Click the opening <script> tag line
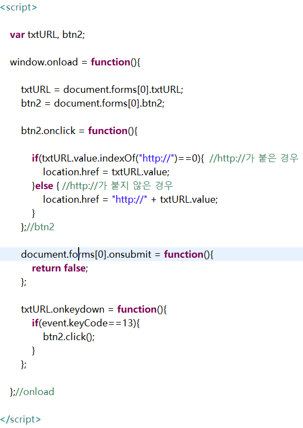The width and height of the screenshot is (303, 428). (19, 7)
